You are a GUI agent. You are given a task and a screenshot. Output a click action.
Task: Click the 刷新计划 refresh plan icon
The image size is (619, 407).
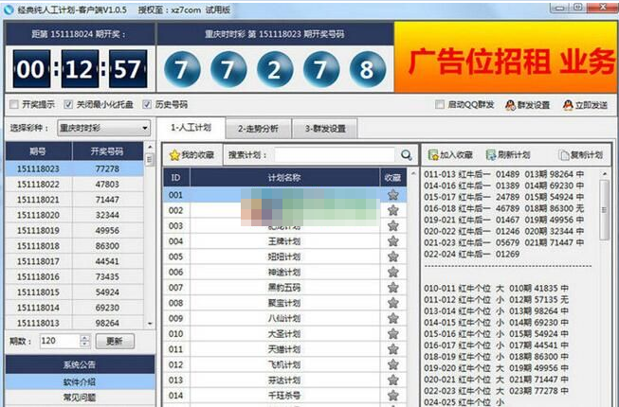coord(491,154)
